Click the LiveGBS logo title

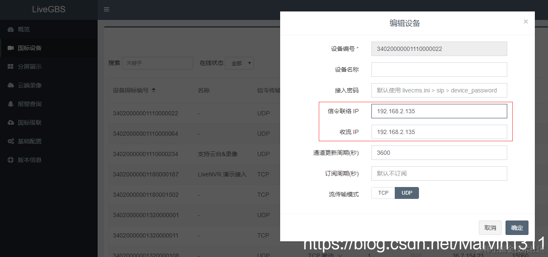[49, 9]
